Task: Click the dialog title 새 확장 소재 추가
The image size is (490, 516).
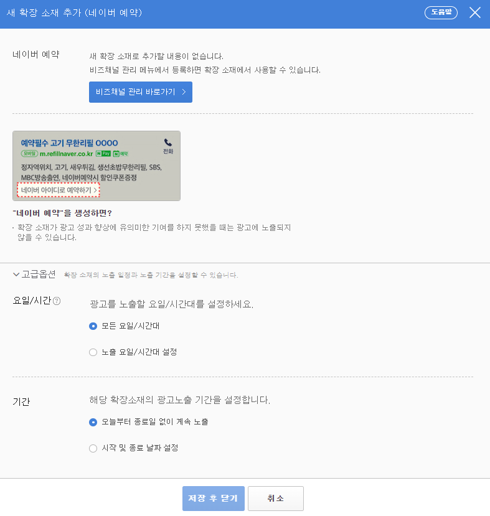Action: point(74,12)
